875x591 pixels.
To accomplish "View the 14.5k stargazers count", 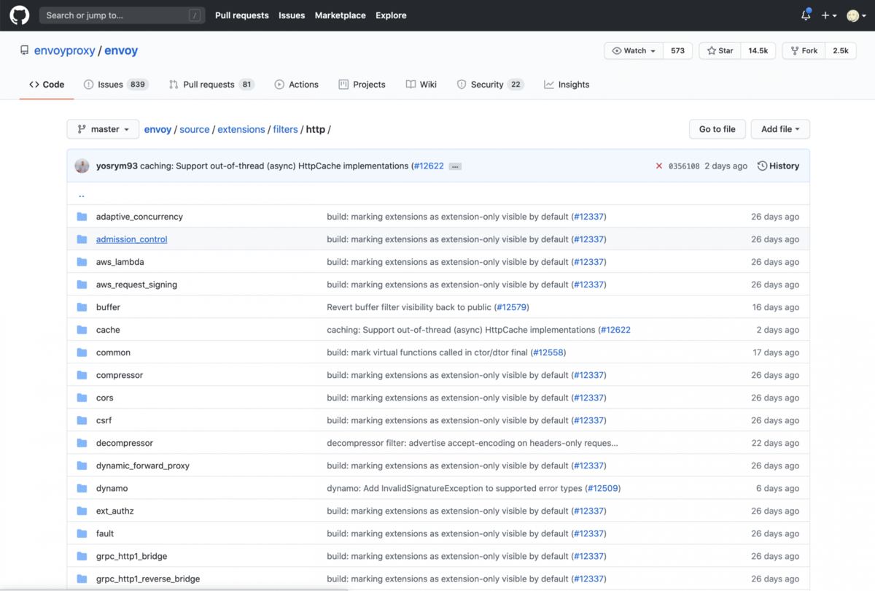I will point(758,51).
